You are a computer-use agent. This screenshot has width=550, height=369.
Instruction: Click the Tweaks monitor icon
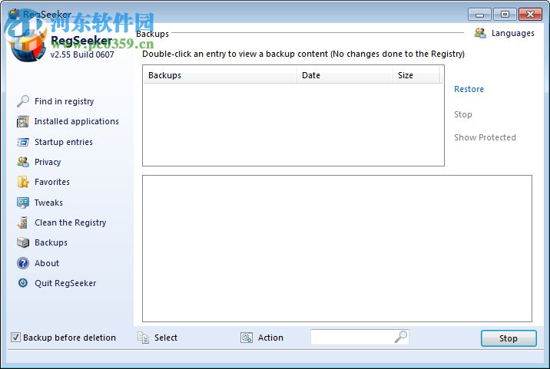pos(23,203)
